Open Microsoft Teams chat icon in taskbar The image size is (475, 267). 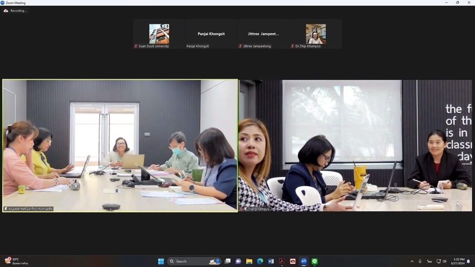coord(238,261)
